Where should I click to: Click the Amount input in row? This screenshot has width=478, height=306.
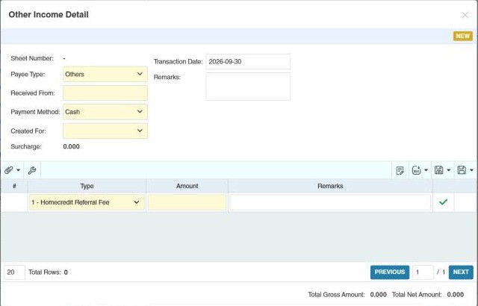pos(187,202)
